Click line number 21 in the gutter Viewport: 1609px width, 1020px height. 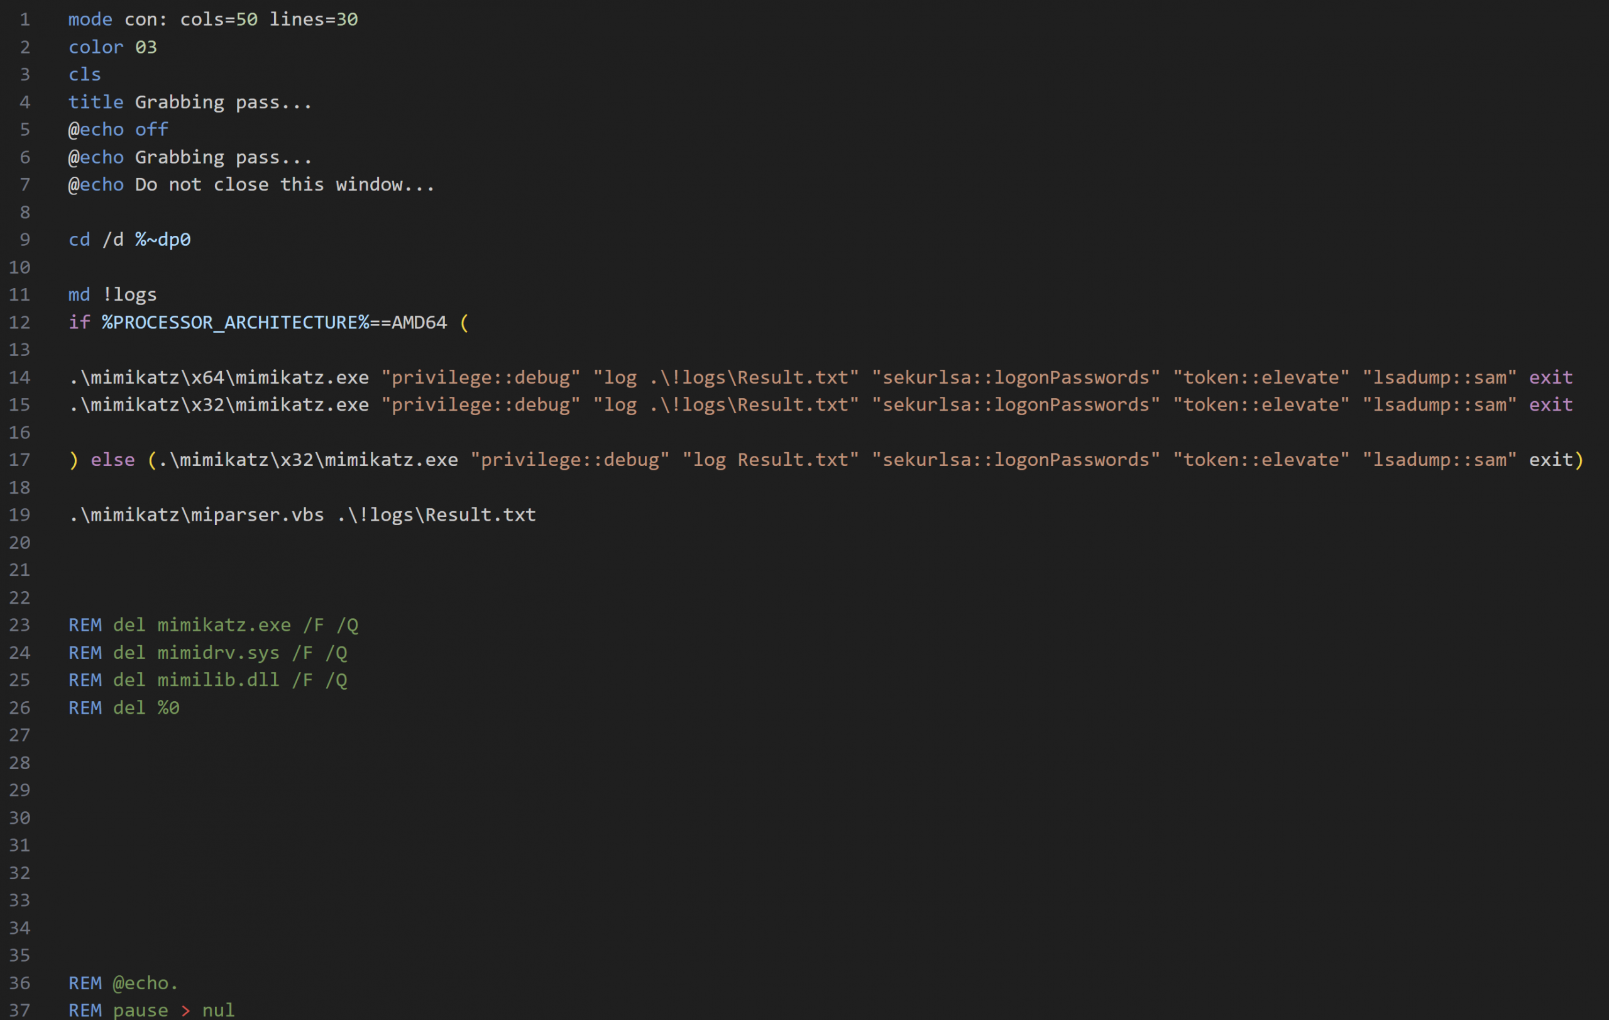point(19,570)
